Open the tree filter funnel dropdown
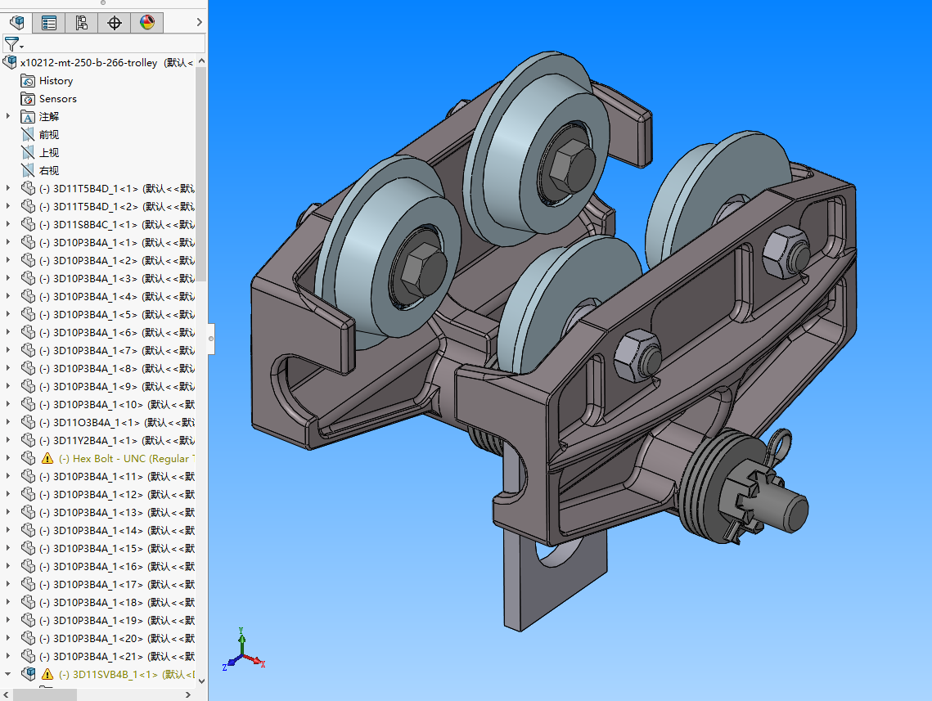 pos(13,44)
